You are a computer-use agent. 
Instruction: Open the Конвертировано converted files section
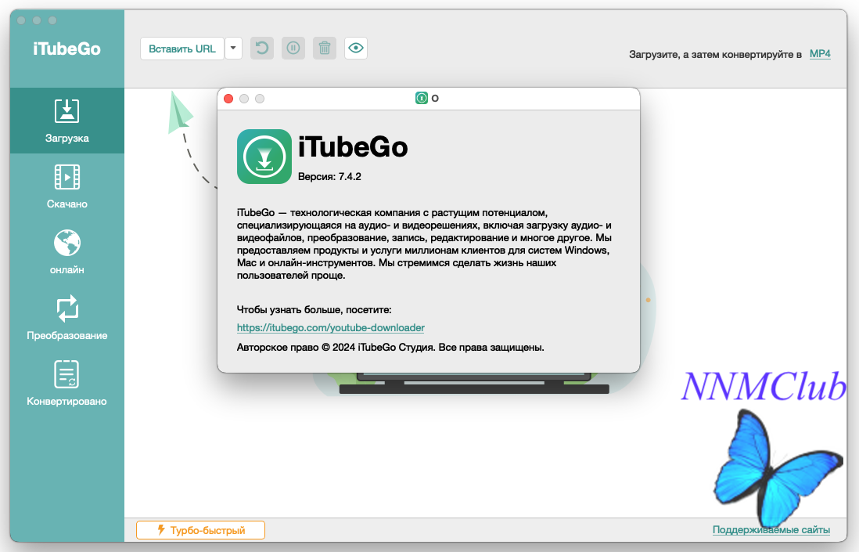click(x=66, y=384)
